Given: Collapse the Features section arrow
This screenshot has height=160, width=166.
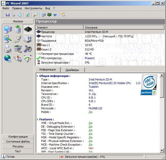Looking at the screenshot, I should coord(38,119).
